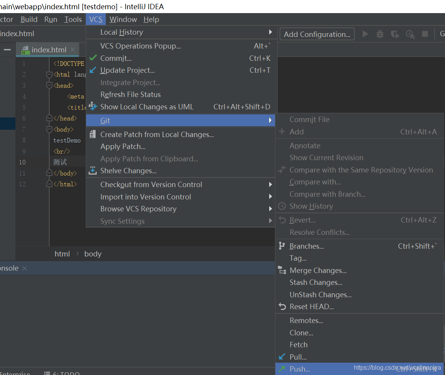Click line number 10 in gutter

[x=22, y=162]
